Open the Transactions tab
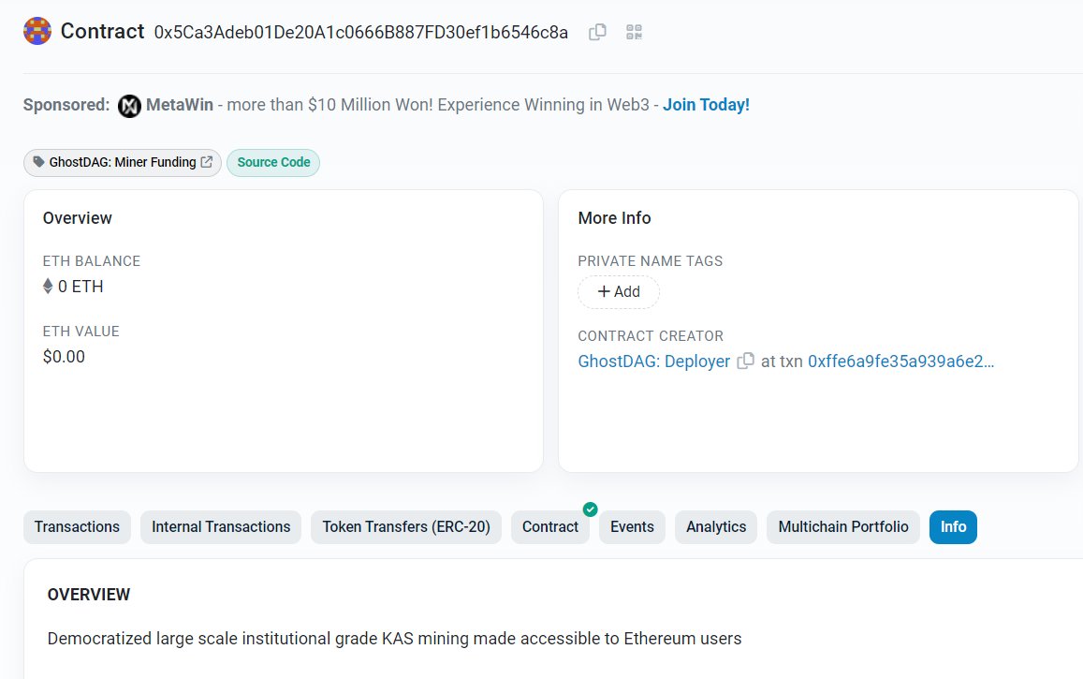Viewport: 1083px width, 679px height. pyautogui.click(x=78, y=527)
